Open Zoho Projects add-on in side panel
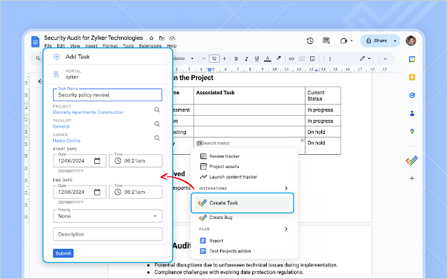The image size is (447, 279). tap(412, 160)
